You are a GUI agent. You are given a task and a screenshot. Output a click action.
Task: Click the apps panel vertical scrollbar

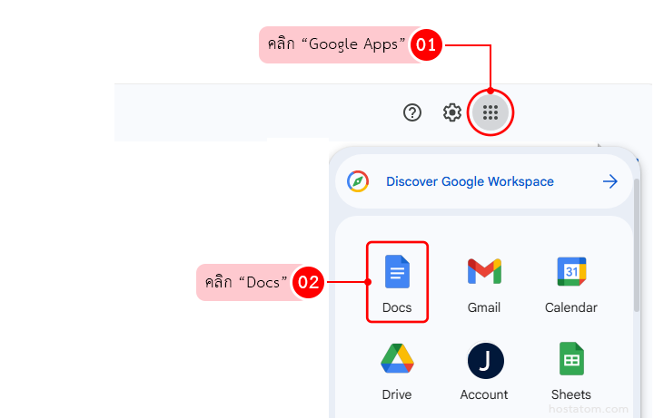click(x=636, y=245)
